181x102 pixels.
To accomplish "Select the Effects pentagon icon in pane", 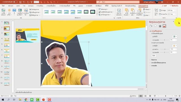I will pyautogui.click(x=155, y=26).
